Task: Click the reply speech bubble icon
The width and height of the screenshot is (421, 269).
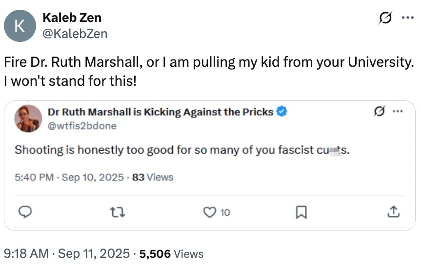Action: pos(25,211)
